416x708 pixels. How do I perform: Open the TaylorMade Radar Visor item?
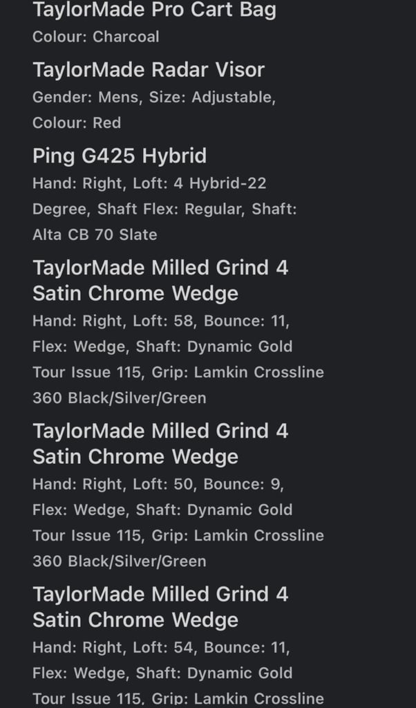click(149, 70)
